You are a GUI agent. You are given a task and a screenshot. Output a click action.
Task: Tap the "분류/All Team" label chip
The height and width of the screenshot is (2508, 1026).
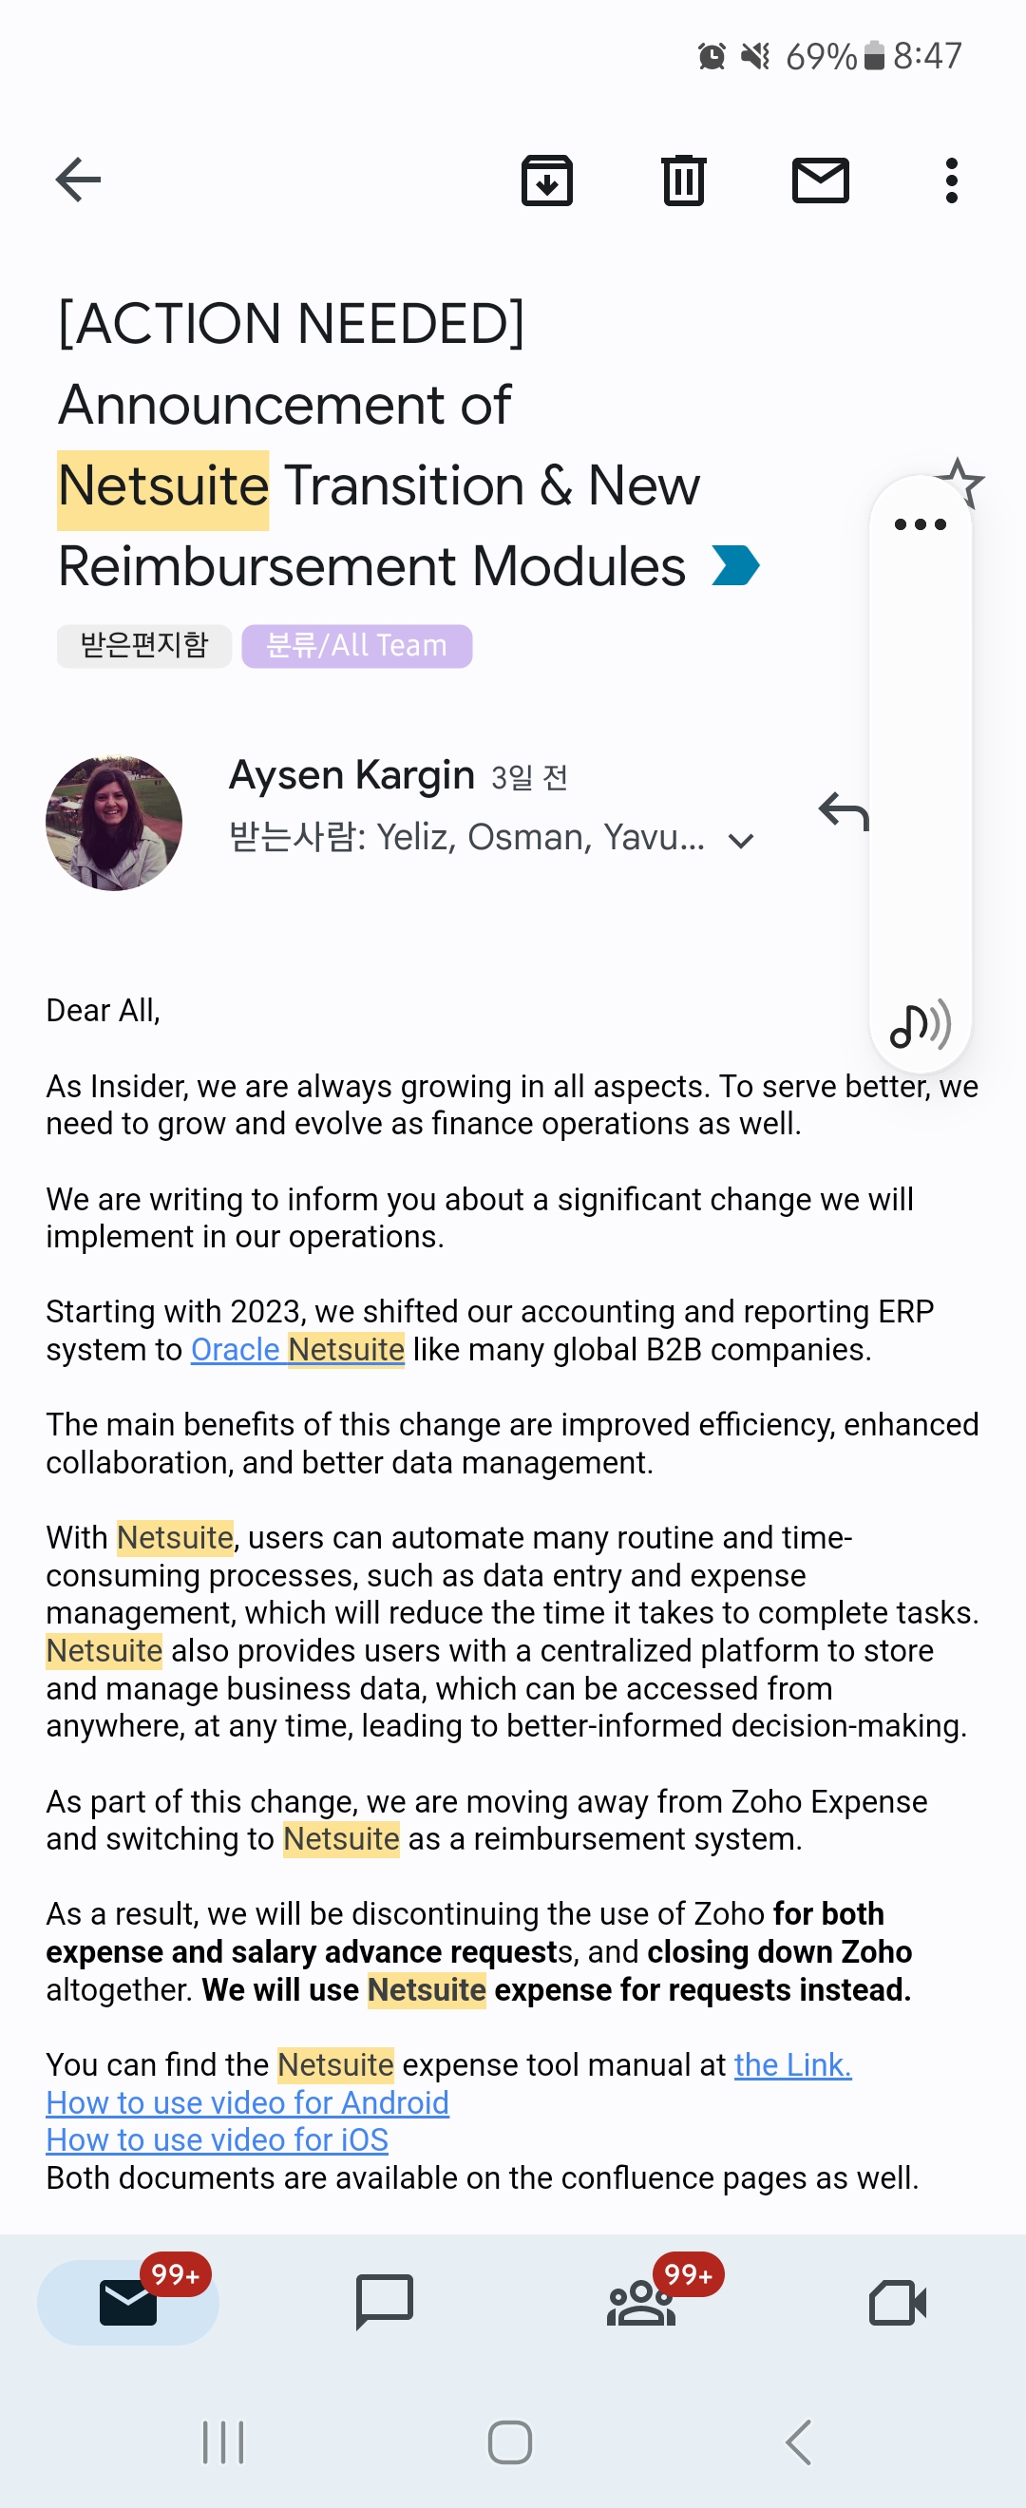pyautogui.click(x=356, y=645)
